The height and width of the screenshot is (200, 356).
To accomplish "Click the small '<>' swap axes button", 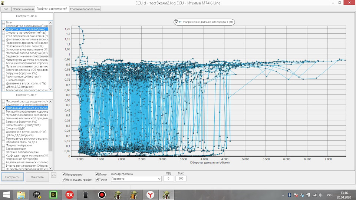I will point(54,175).
